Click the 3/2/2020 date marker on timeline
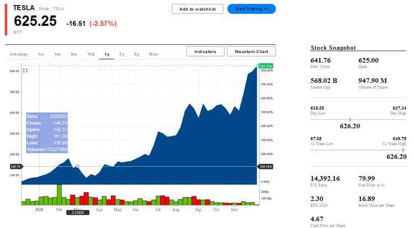This screenshot has width=414, height=228. (77, 212)
